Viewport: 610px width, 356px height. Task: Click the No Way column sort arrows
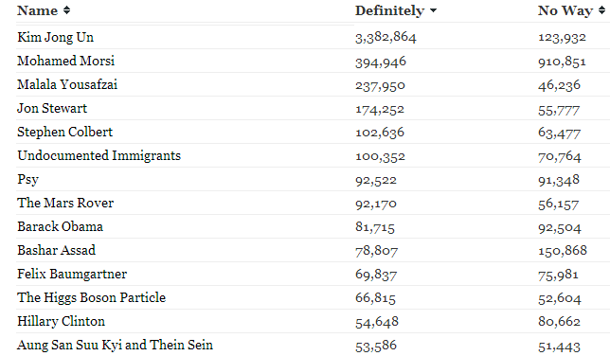tap(601, 10)
